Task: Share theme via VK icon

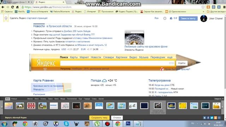Action: (x=204, y=118)
